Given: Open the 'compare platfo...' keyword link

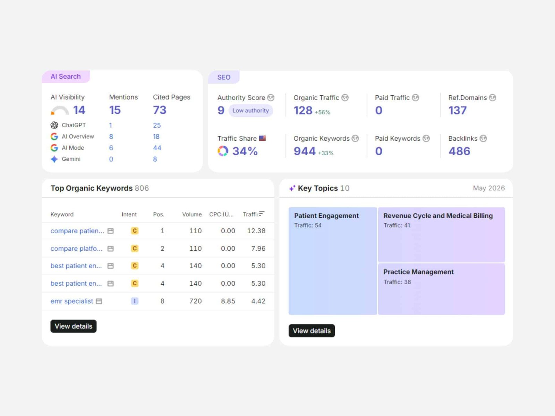Looking at the screenshot, I should 77,249.
